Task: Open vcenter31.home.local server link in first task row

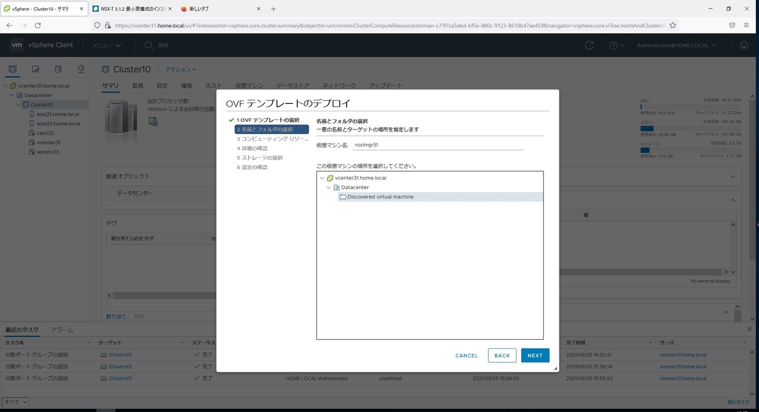Action: [x=682, y=355]
